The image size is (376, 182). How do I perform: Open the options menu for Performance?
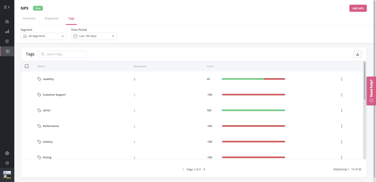click(x=342, y=126)
